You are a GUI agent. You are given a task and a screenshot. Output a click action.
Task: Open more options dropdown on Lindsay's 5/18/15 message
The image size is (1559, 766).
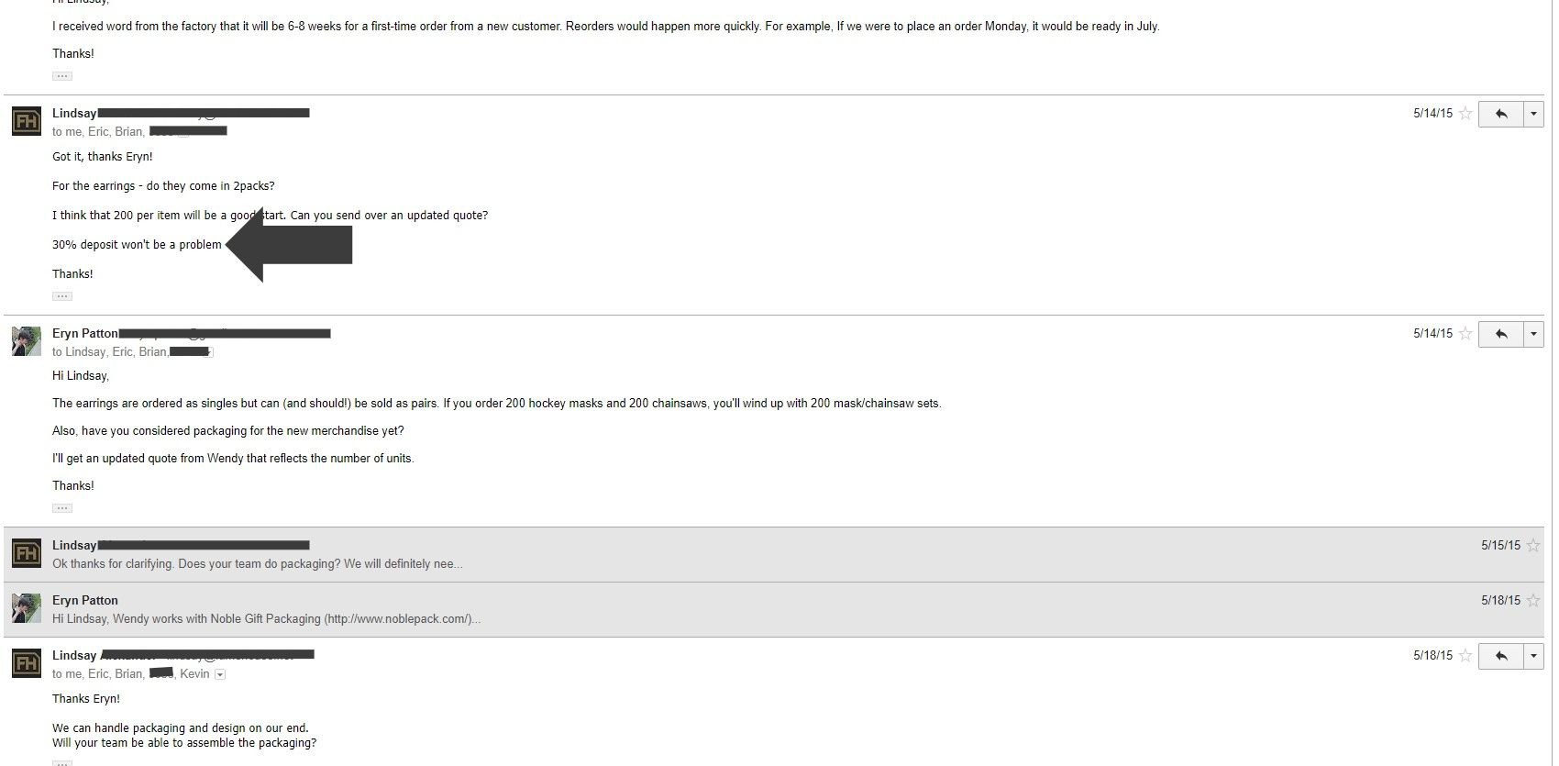(x=1533, y=656)
